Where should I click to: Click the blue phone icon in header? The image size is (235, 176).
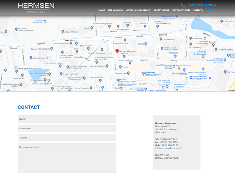(183, 5)
